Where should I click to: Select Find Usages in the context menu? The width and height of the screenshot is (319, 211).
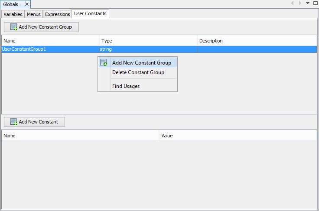pos(126,86)
